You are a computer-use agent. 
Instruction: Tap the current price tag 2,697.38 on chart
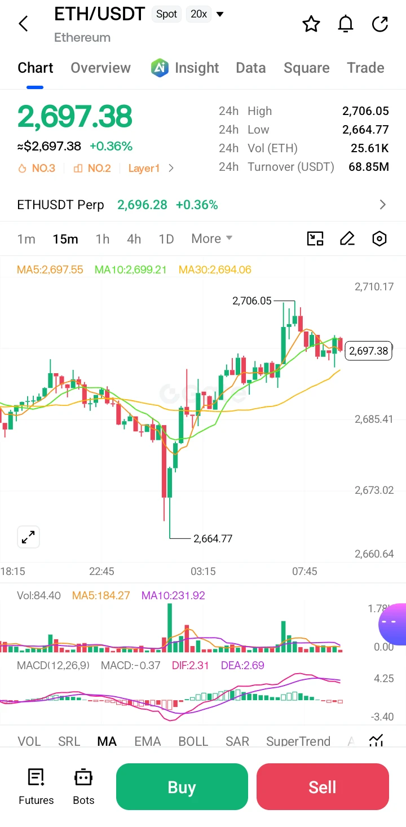368,351
